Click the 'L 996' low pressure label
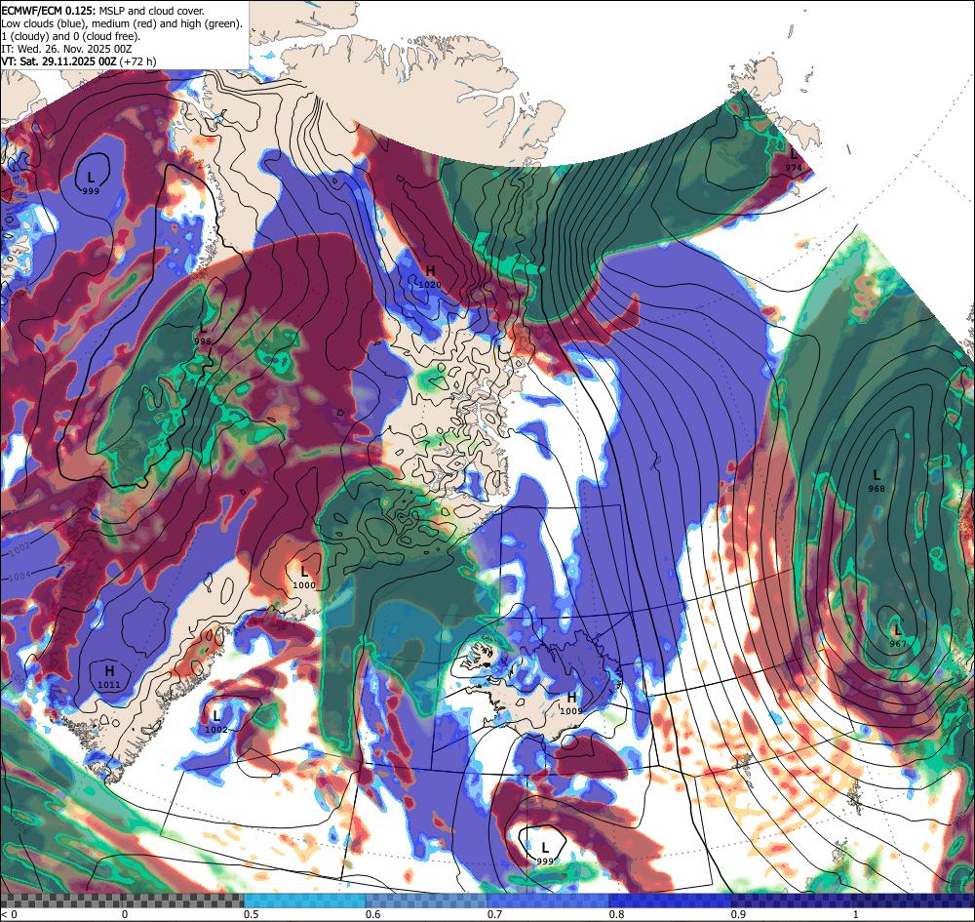 coord(203,334)
